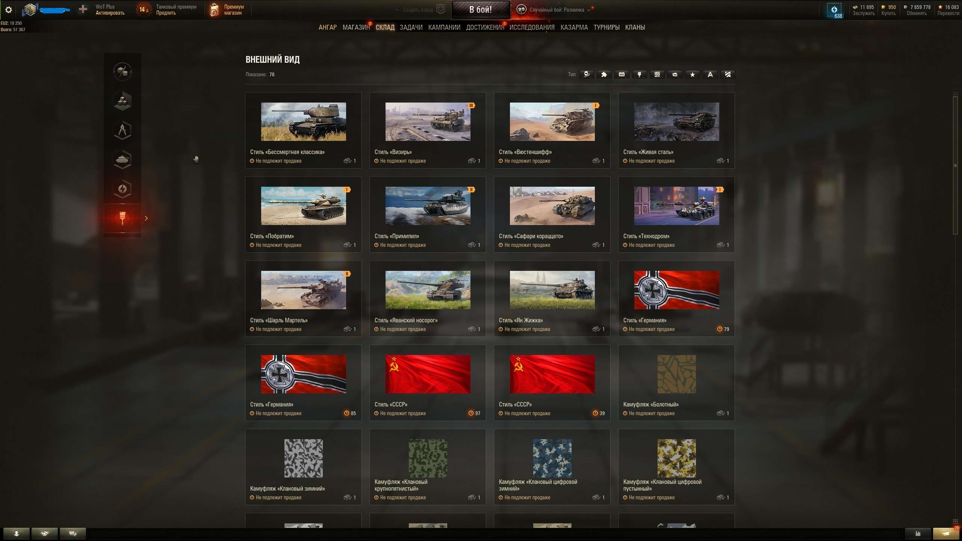This screenshot has height=541, width=962.
Task: Open the blueprints compass section in sidebar
Action: 122,130
